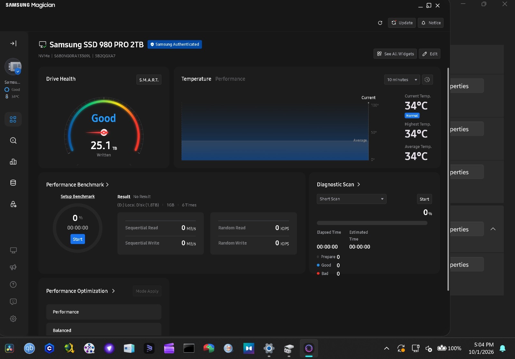
Task: Open the Short Scan type dropdown
Action: point(351,199)
